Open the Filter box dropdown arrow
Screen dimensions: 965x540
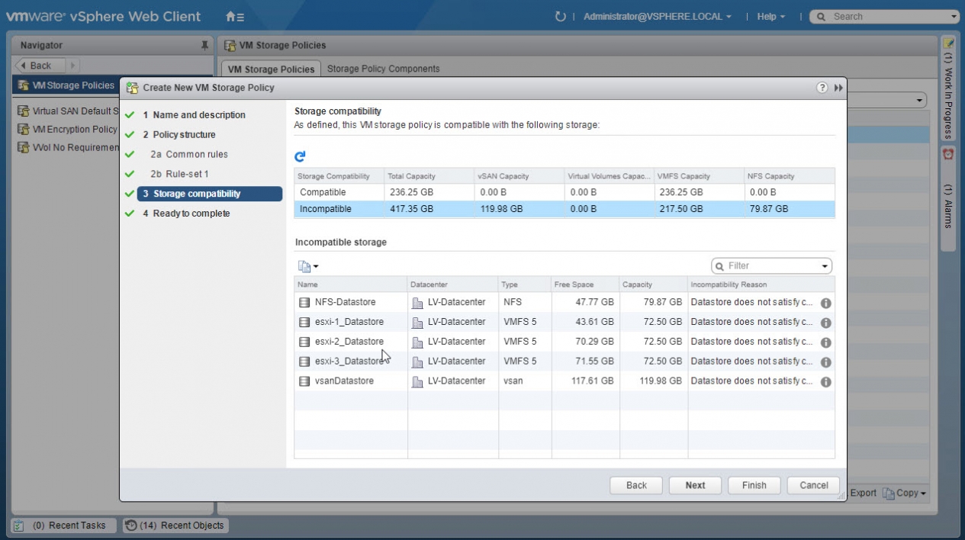tap(825, 266)
